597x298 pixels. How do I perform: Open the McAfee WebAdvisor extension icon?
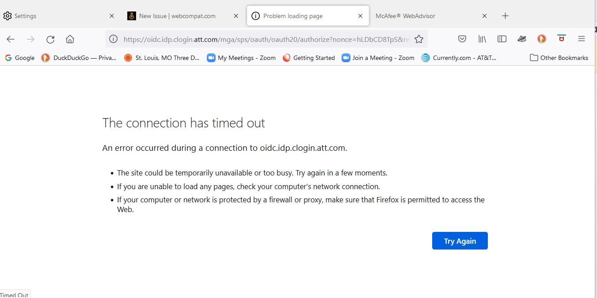561,39
